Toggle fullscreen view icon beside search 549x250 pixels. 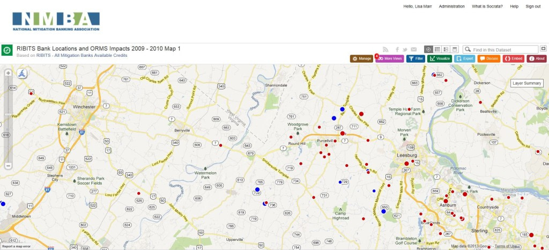point(543,49)
